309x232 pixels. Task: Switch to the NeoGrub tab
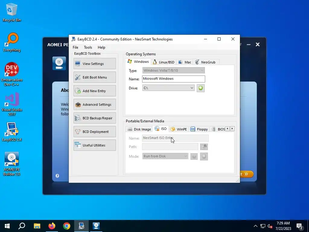pyautogui.click(x=205, y=62)
